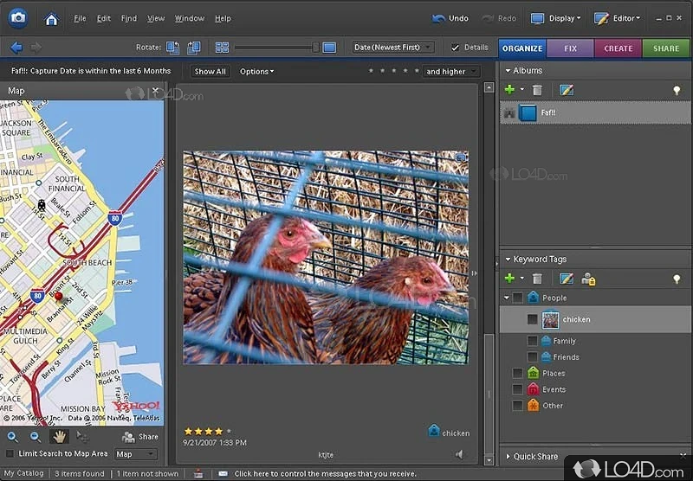Screen dimensions: 693x481
Task: Check the chicken keyword tag box
Action: tap(532, 319)
